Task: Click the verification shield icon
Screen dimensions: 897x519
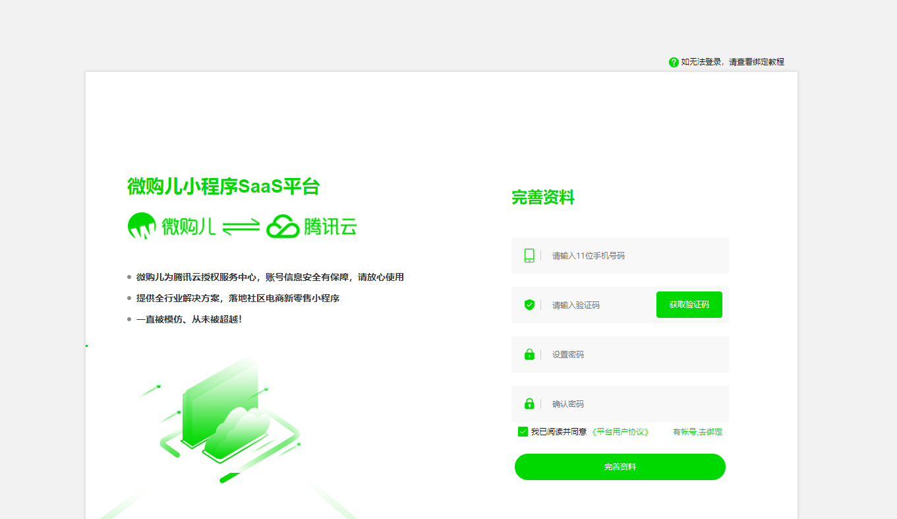Action: point(529,305)
